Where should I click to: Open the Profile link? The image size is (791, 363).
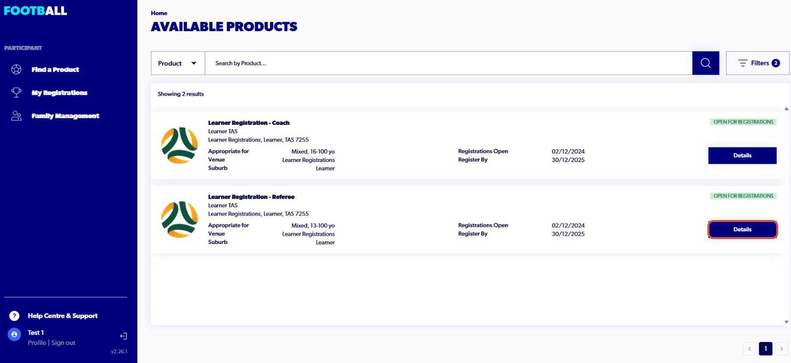[x=37, y=343]
